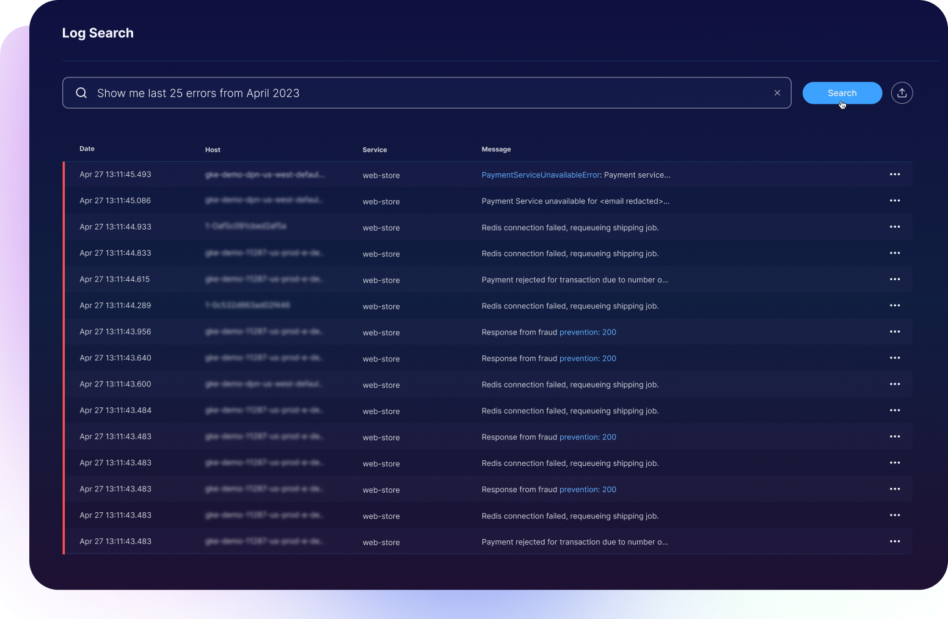Open the row menu for 13:11:44.615 entry
The image size is (948, 619).
tap(895, 279)
